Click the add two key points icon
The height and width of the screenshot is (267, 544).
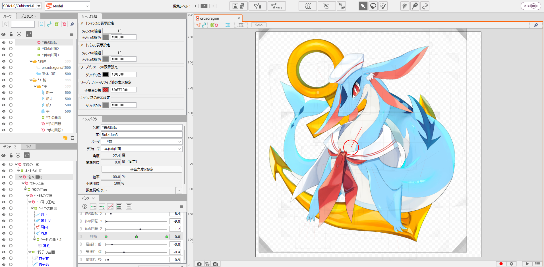[93, 206]
